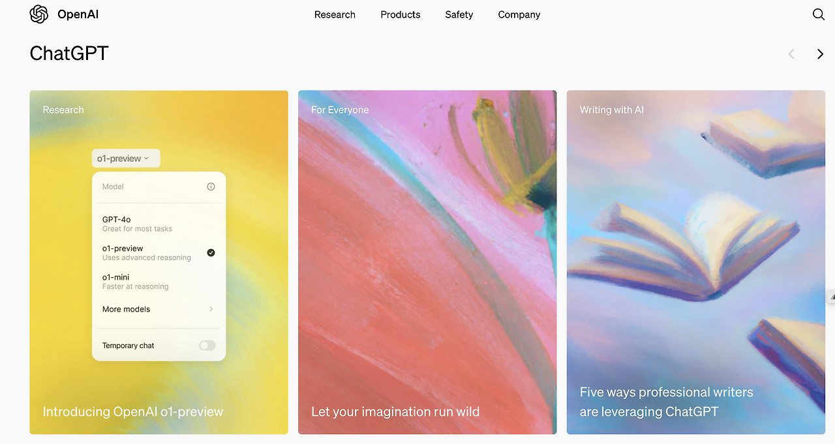Expand the More models submenu
Viewport: 835px width, 444px height.
159,309
